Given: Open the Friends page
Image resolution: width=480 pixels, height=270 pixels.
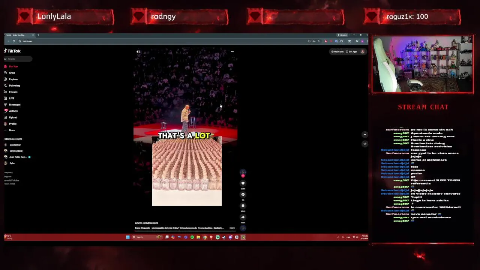Looking at the screenshot, I should click(x=11, y=92).
